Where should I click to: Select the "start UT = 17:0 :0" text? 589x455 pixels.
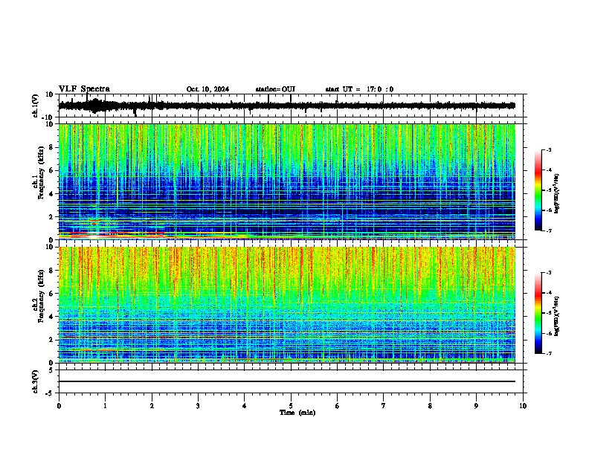(x=359, y=89)
